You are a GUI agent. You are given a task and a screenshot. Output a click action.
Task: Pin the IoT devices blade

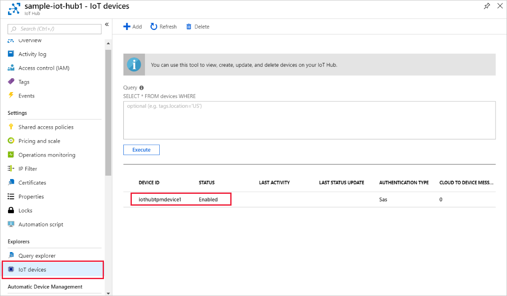[487, 6]
